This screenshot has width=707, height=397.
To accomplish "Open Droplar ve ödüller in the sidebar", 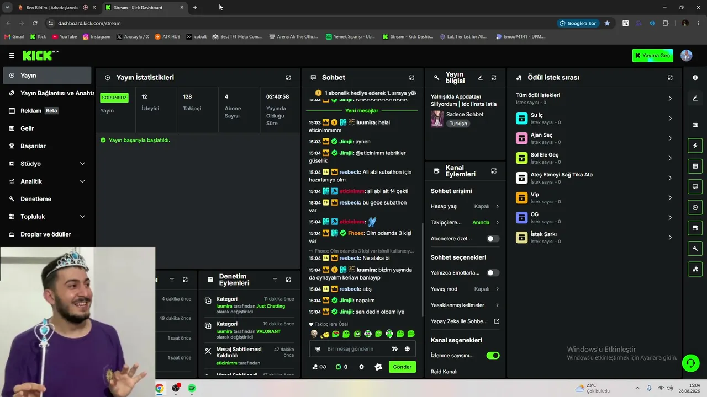I will (x=47, y=234).
